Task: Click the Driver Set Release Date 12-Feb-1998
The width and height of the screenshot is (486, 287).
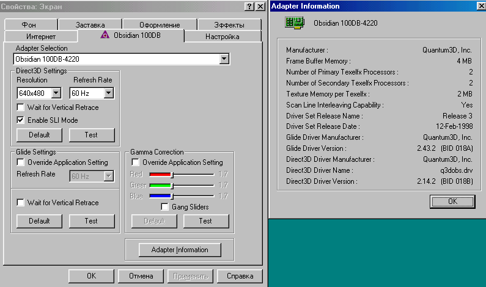Action: pos(454,126)
